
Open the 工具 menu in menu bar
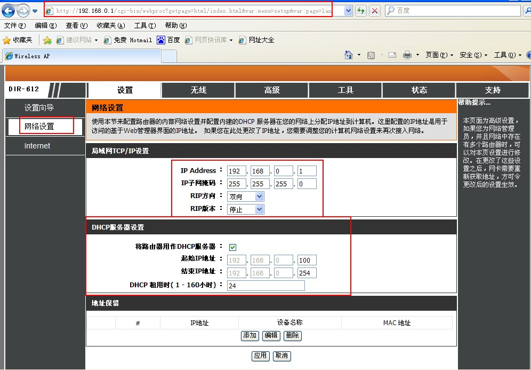pos(144,26)
